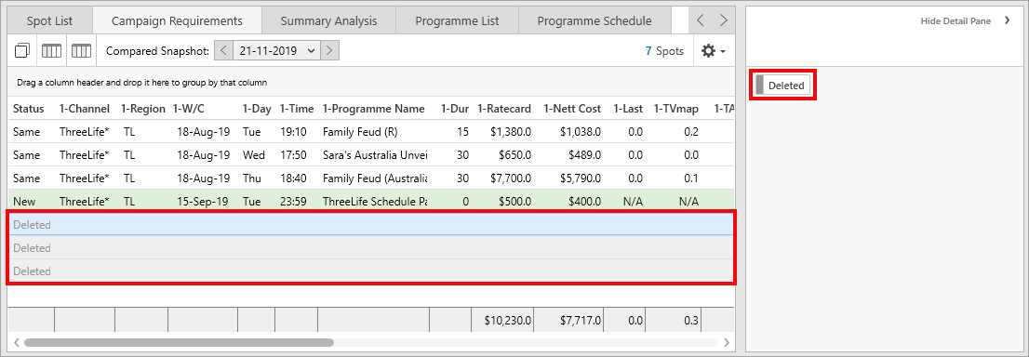Click the Deleted tag in detail pane
The height and width of the screenshot is (357, 1029).
pyautogui.click(x=783, y=86)
